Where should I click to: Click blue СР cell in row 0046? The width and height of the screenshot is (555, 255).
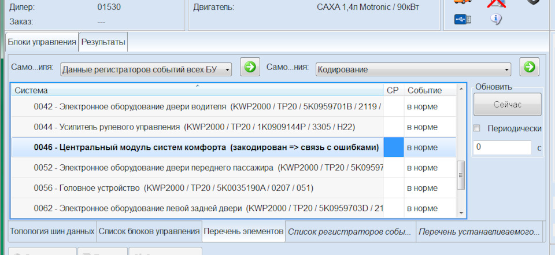tap(394, 147)
